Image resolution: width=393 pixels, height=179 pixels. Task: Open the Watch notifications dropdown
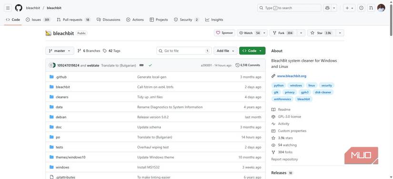[252, 33]
